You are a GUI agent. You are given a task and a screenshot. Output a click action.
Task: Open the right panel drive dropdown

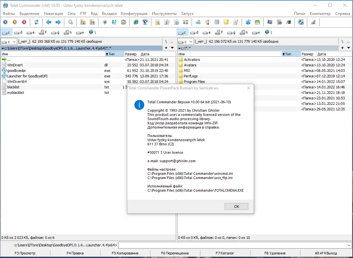[185, 41]
